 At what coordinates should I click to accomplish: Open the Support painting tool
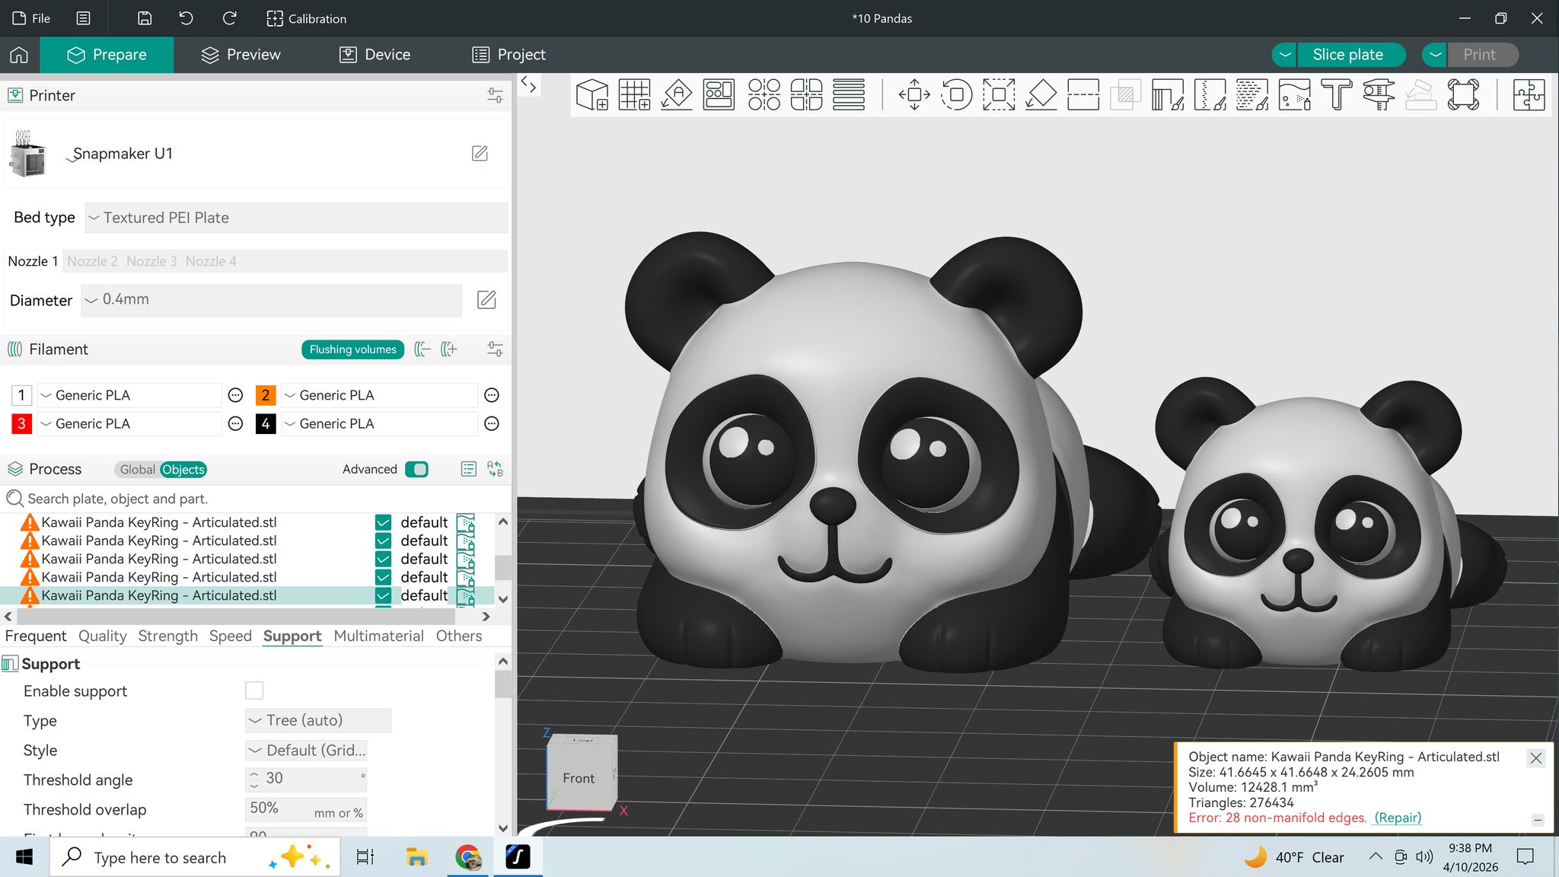1168,95
